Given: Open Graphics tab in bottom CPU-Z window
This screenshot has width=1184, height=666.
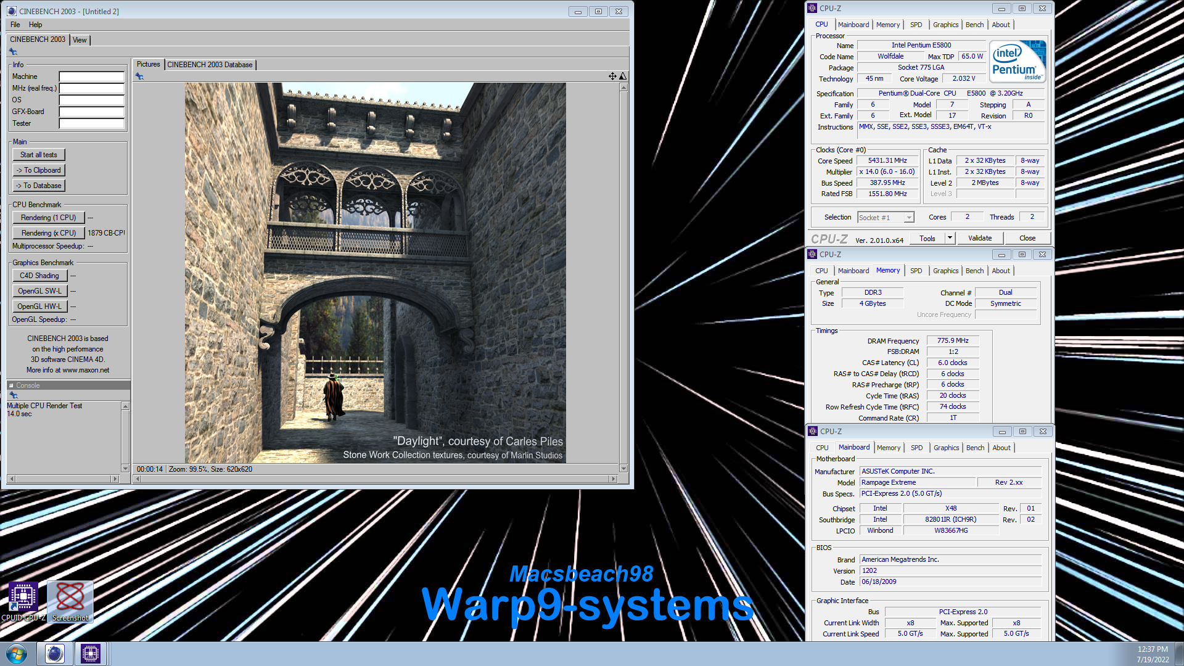Looking at the screenshot, I should (x=946, y=448).
